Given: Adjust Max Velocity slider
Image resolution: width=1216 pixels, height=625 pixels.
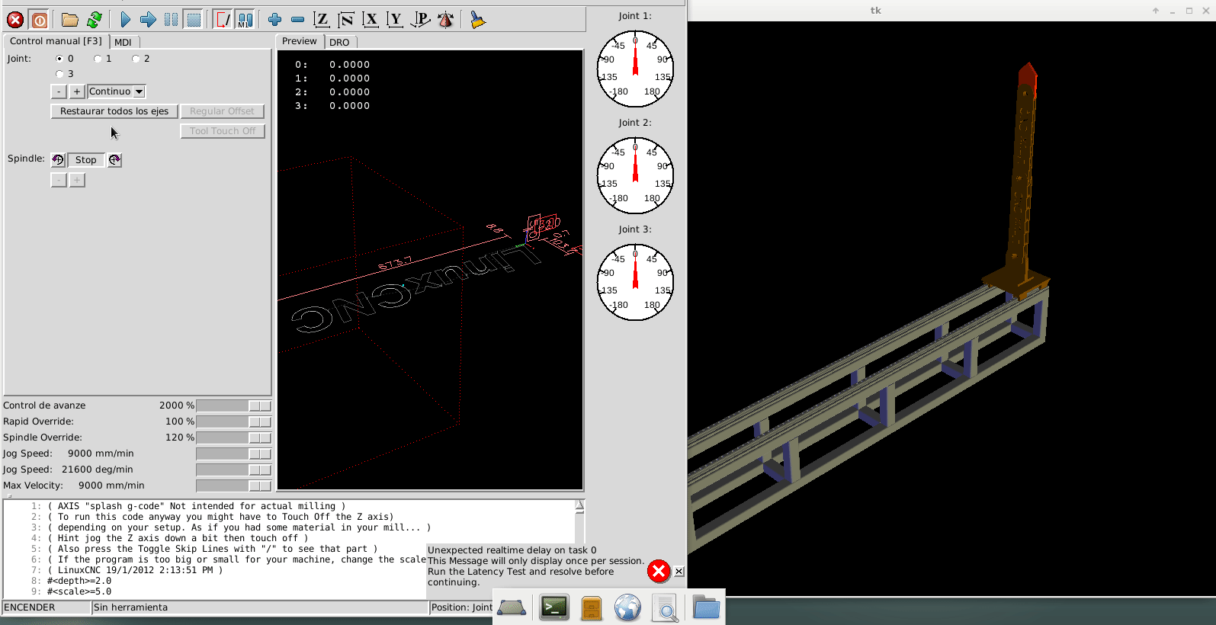Looking at the screenshot, I should click(233, 486).
